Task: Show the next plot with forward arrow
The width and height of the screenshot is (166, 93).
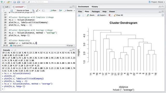Action: click(x=83, y=15)
